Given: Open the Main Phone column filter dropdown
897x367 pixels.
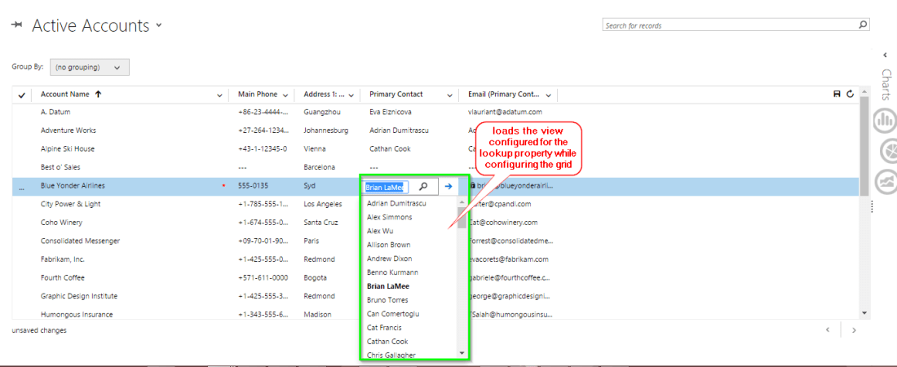Looking at the screenshot, I should click(285, 95).
